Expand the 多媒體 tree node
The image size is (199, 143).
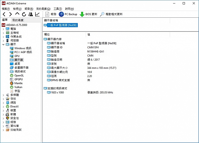pos(3,95)
